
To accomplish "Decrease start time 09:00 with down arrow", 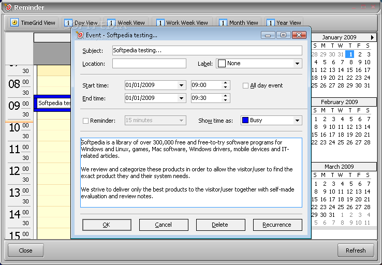I will (225, 87).
